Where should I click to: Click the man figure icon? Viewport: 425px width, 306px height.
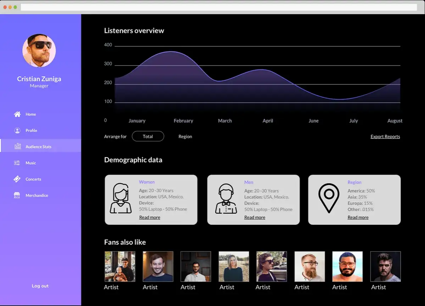point(226,198)
